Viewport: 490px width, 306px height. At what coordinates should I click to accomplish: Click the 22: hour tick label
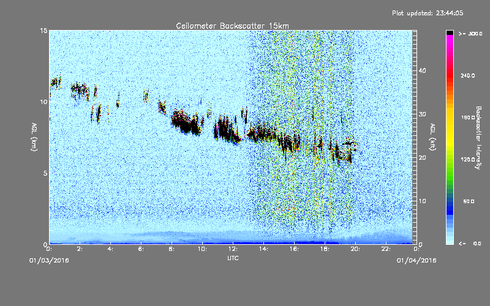point(386,249)
